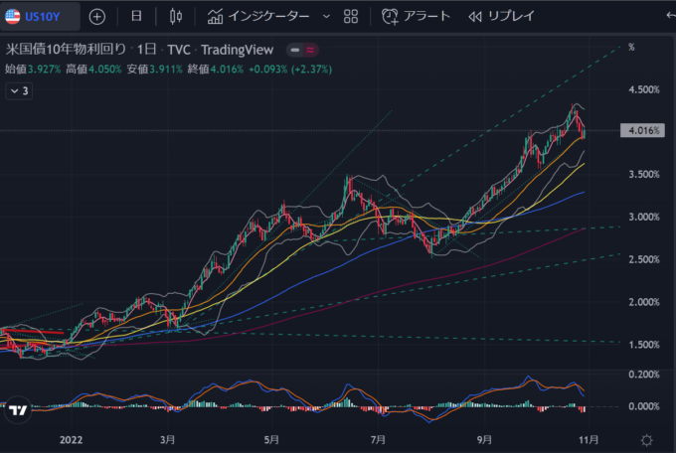Open the candlestick chart type selector
Image resolution: width=676 pixels, height=453 pixels.
pyautogui.click(x=176, y=17)
